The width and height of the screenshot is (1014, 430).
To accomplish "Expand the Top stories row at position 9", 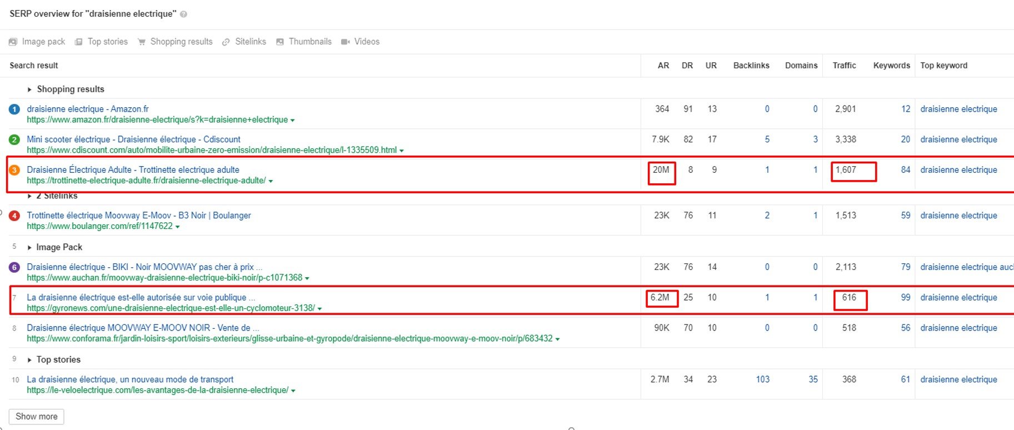I will tap(29, 360).
